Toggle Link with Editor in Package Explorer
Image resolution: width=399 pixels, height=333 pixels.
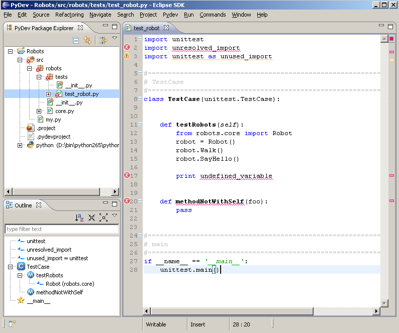pos(87,41)
